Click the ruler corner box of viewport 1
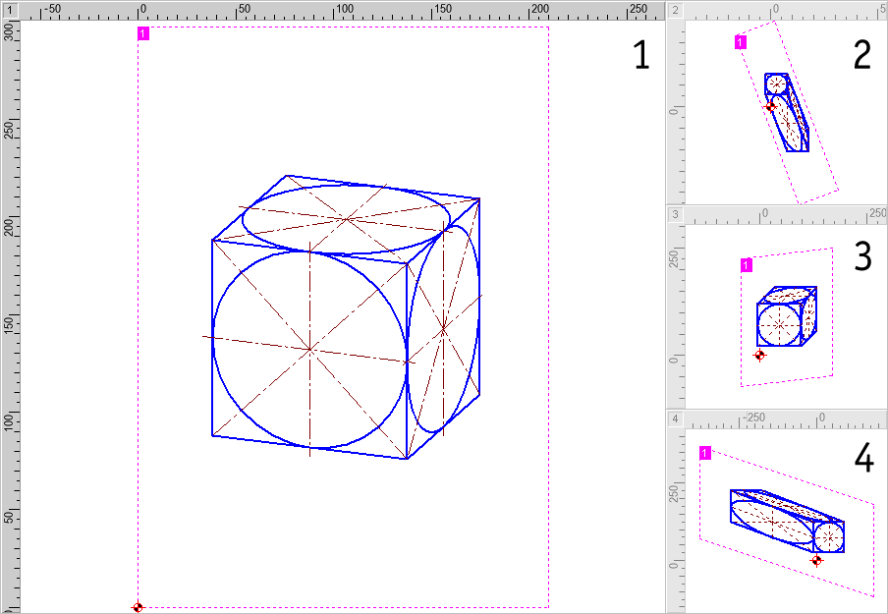 coord(9,9)
